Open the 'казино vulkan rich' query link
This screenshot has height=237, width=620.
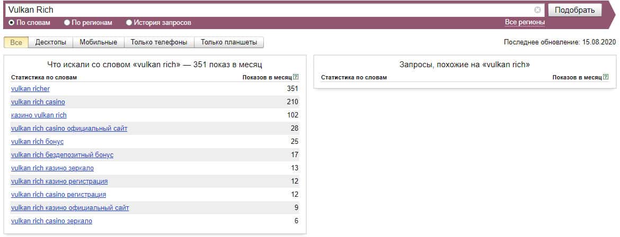[39, 115]
